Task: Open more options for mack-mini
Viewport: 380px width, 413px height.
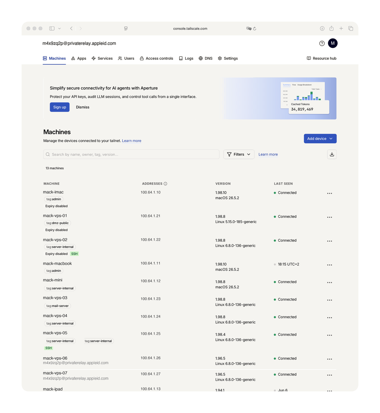Action: tap(330, 283)
